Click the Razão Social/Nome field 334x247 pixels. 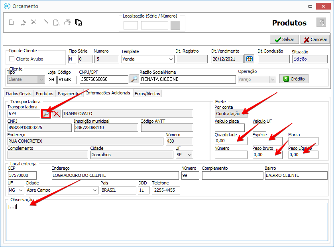188,79
